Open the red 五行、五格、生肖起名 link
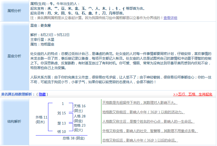Screen dimensions: 217x146 tap(193, 94)
